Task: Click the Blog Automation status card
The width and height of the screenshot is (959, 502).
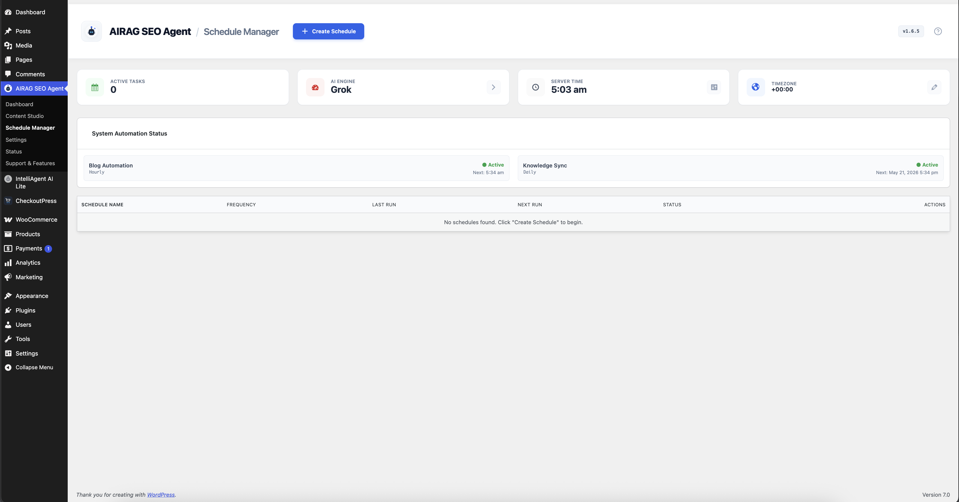Action: pyautogui.click(x=296, y=168)
